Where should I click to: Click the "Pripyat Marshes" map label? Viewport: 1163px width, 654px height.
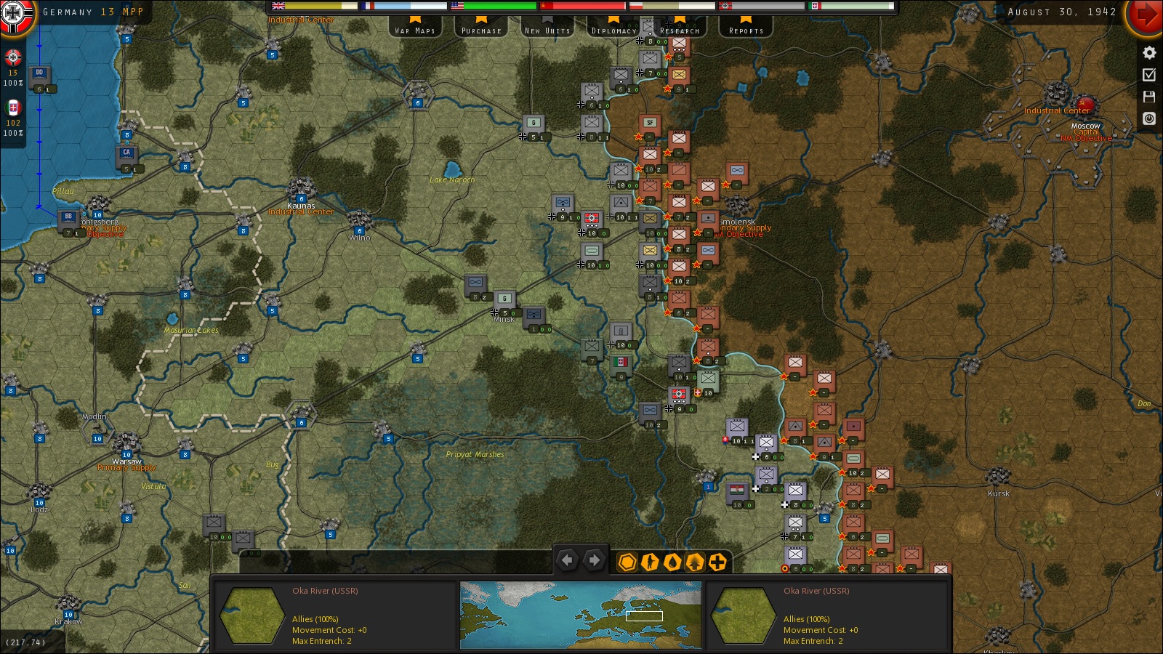click(475, 454)
